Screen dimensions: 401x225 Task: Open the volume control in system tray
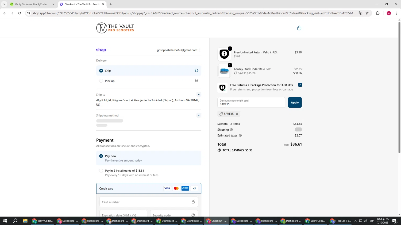(x=365, y=221)
